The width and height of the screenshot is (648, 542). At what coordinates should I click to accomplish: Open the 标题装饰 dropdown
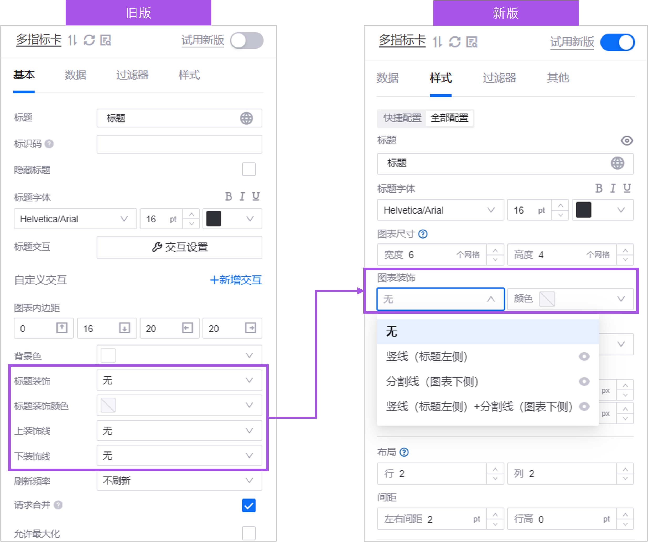179,380
